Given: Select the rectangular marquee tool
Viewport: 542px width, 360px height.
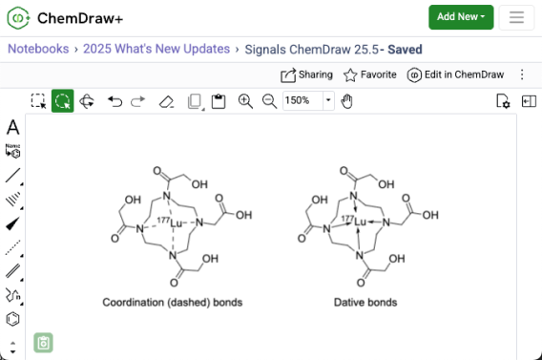Looking at the screenshot, I should click(38, 101).
